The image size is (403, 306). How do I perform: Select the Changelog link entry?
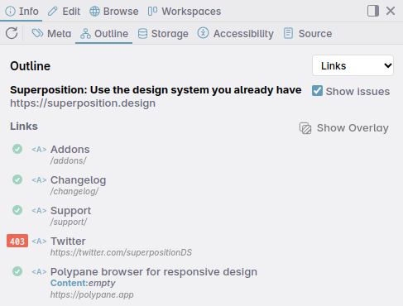78,180
